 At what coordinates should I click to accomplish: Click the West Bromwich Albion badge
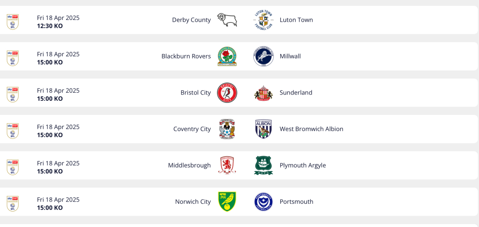point(263,129)
